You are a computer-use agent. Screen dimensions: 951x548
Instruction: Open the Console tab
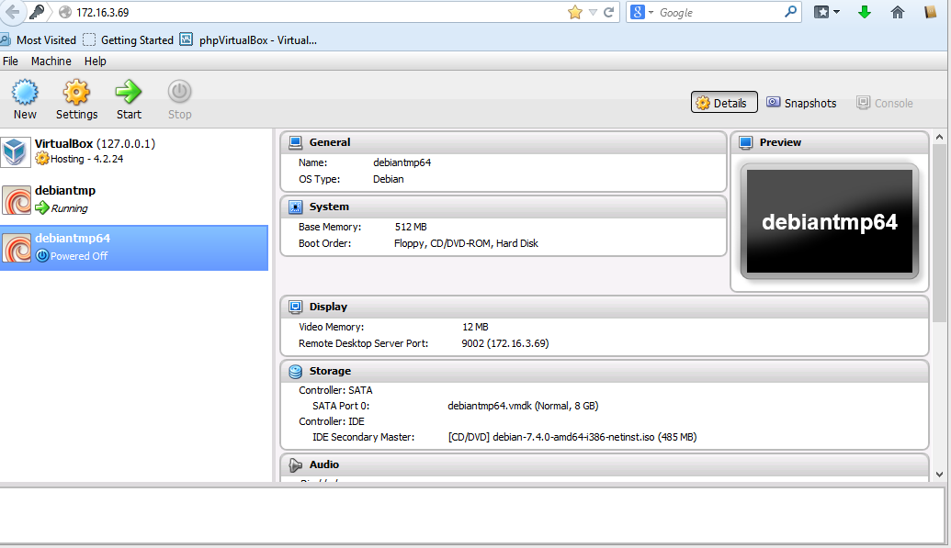click(x=885, y=103)
